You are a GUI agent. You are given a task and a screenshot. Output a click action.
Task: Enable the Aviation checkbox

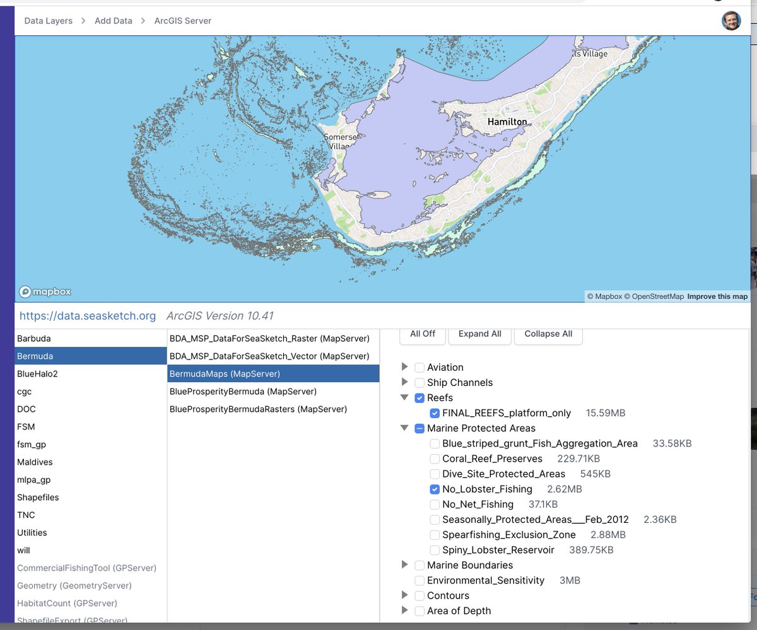(420, 368)
